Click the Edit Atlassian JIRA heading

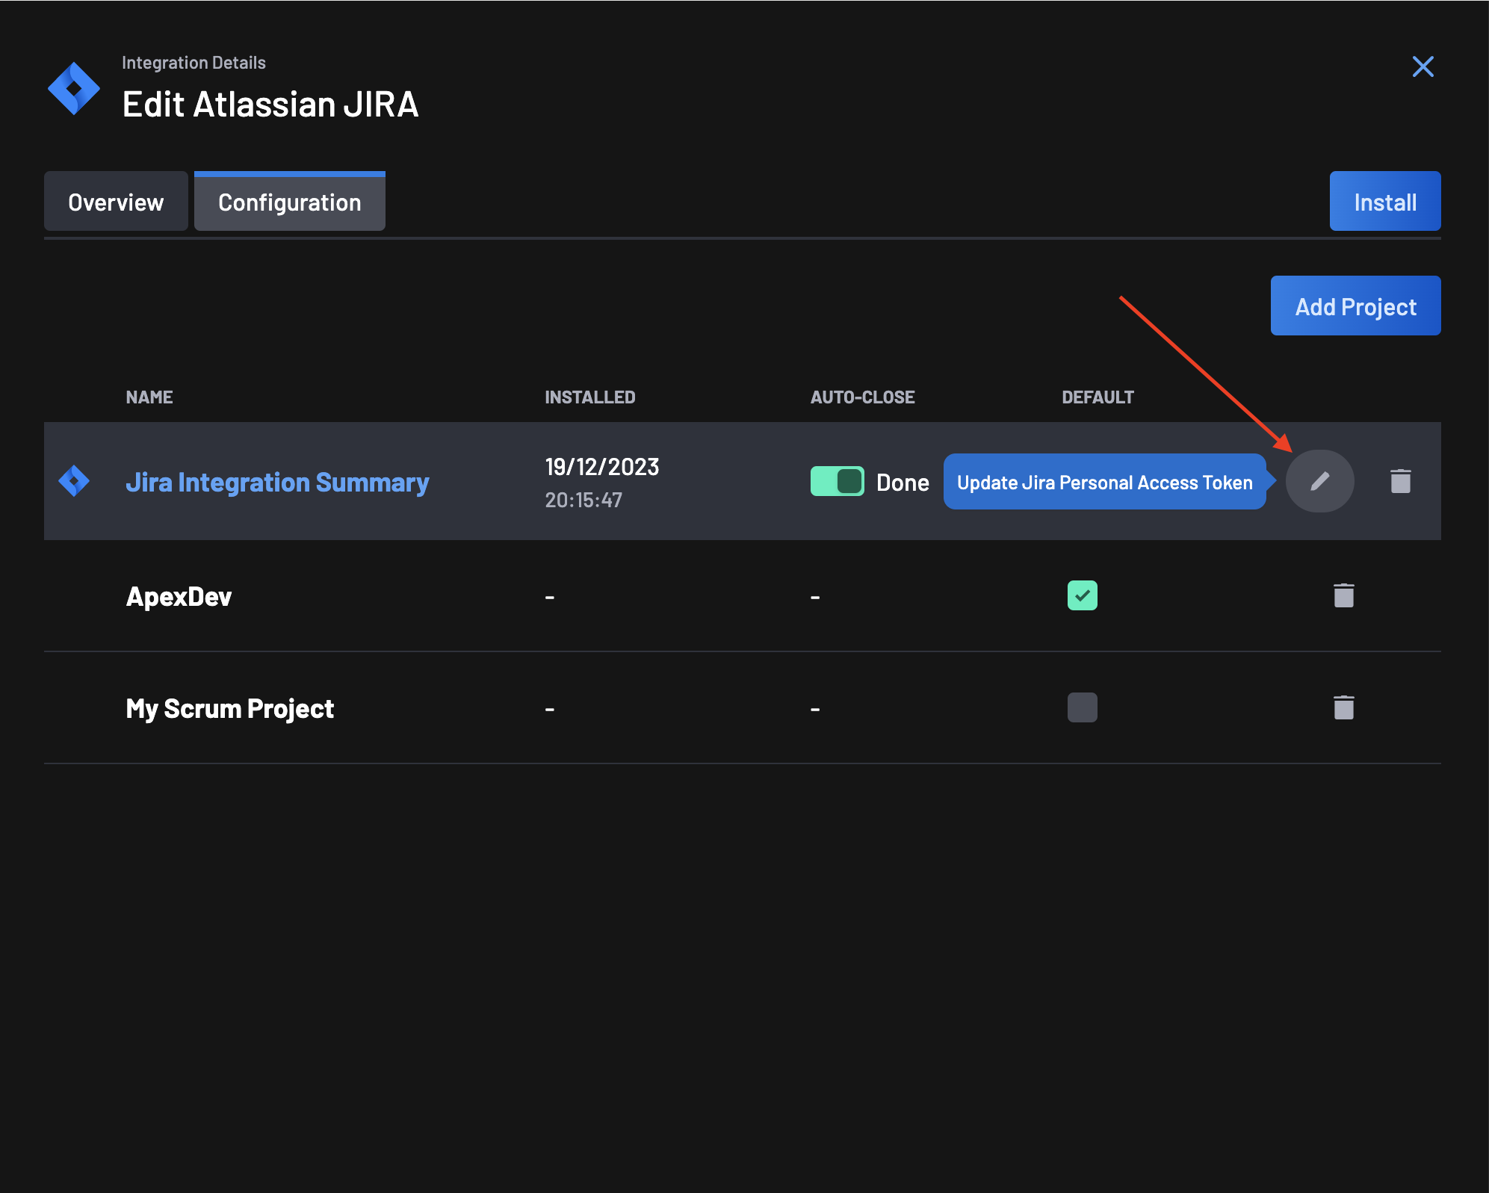pos(270,105)
